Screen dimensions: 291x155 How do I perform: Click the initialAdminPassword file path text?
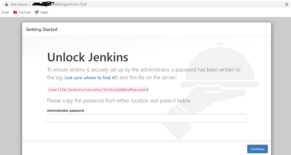click(x=98, y=90)
